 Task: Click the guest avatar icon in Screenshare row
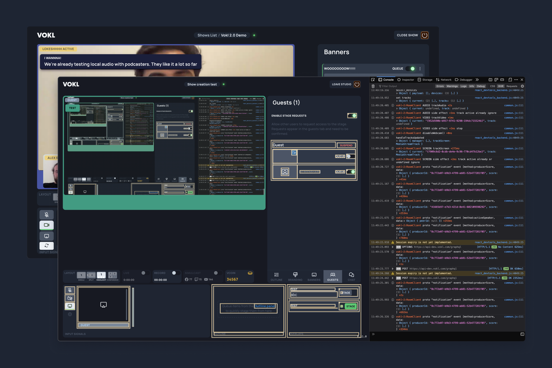pyautogui.click(x=285, y=172)
